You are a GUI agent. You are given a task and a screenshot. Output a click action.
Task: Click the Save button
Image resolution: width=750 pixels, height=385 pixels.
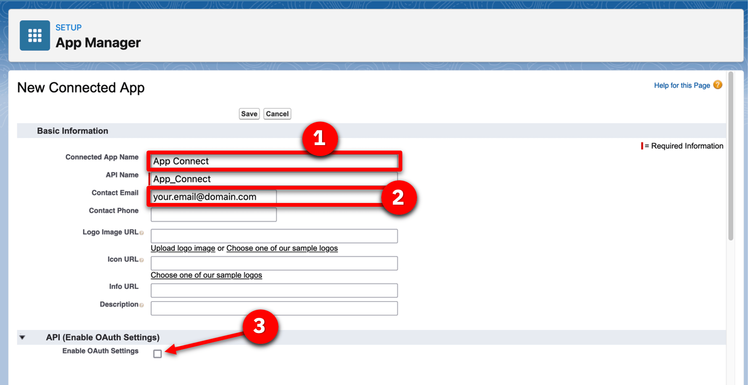tap(249, 113)
